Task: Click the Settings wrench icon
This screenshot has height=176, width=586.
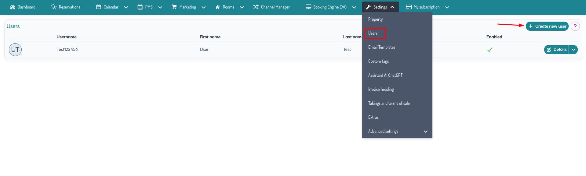Action: (368, 7)
